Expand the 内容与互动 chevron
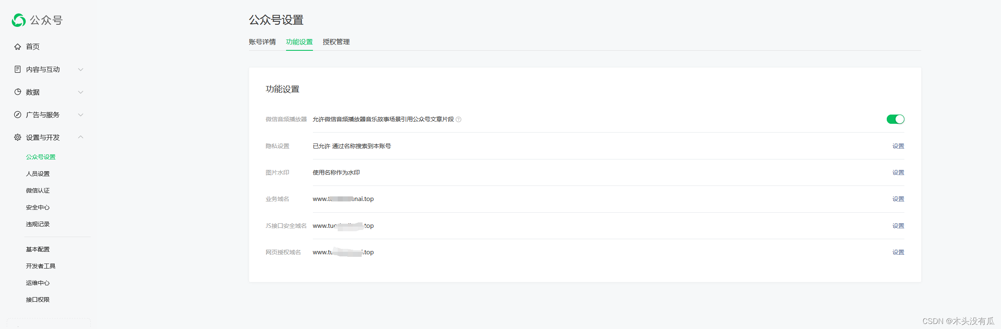The image size is (1001, 329). pos(81,70)
